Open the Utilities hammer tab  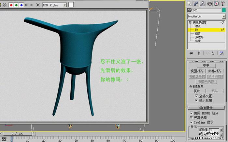(x=222, y=4)
